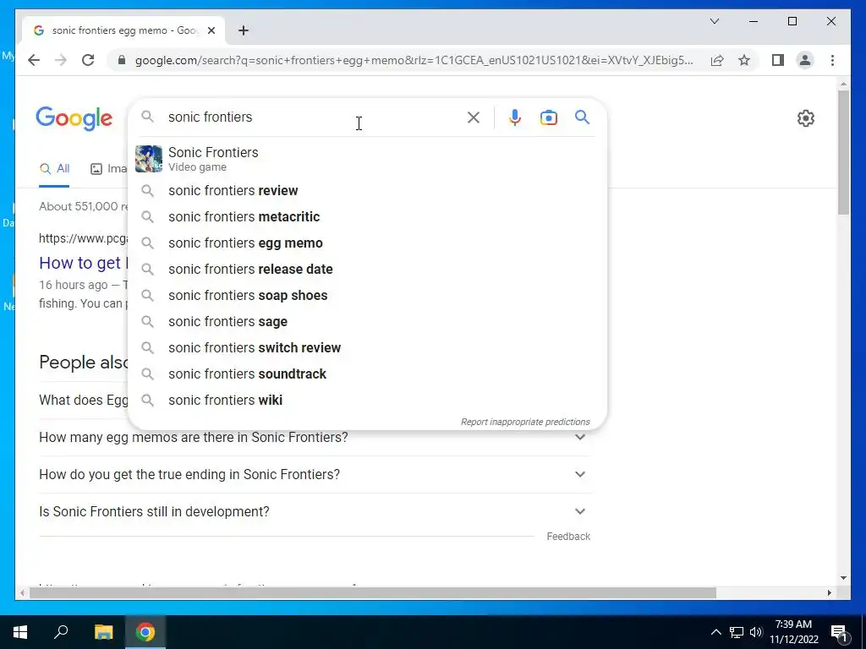Bookmark this page with the star
The width and height of the screenshot is (866, 649).
(x=744, y=60)
